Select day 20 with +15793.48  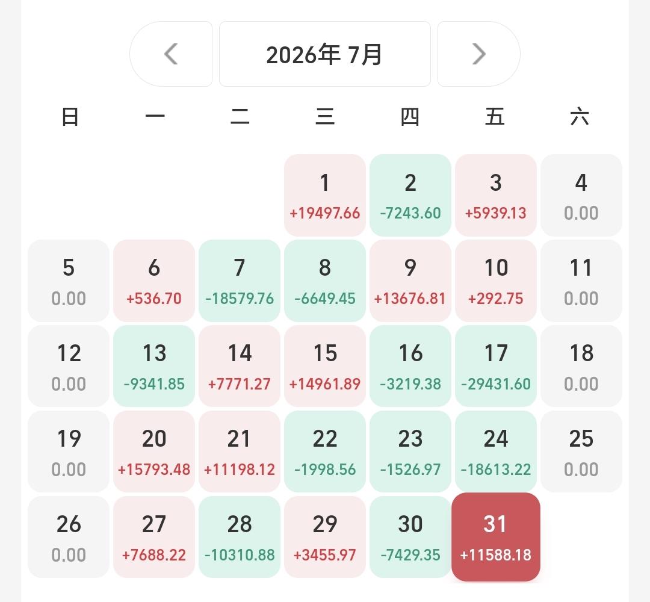[154, 451]
